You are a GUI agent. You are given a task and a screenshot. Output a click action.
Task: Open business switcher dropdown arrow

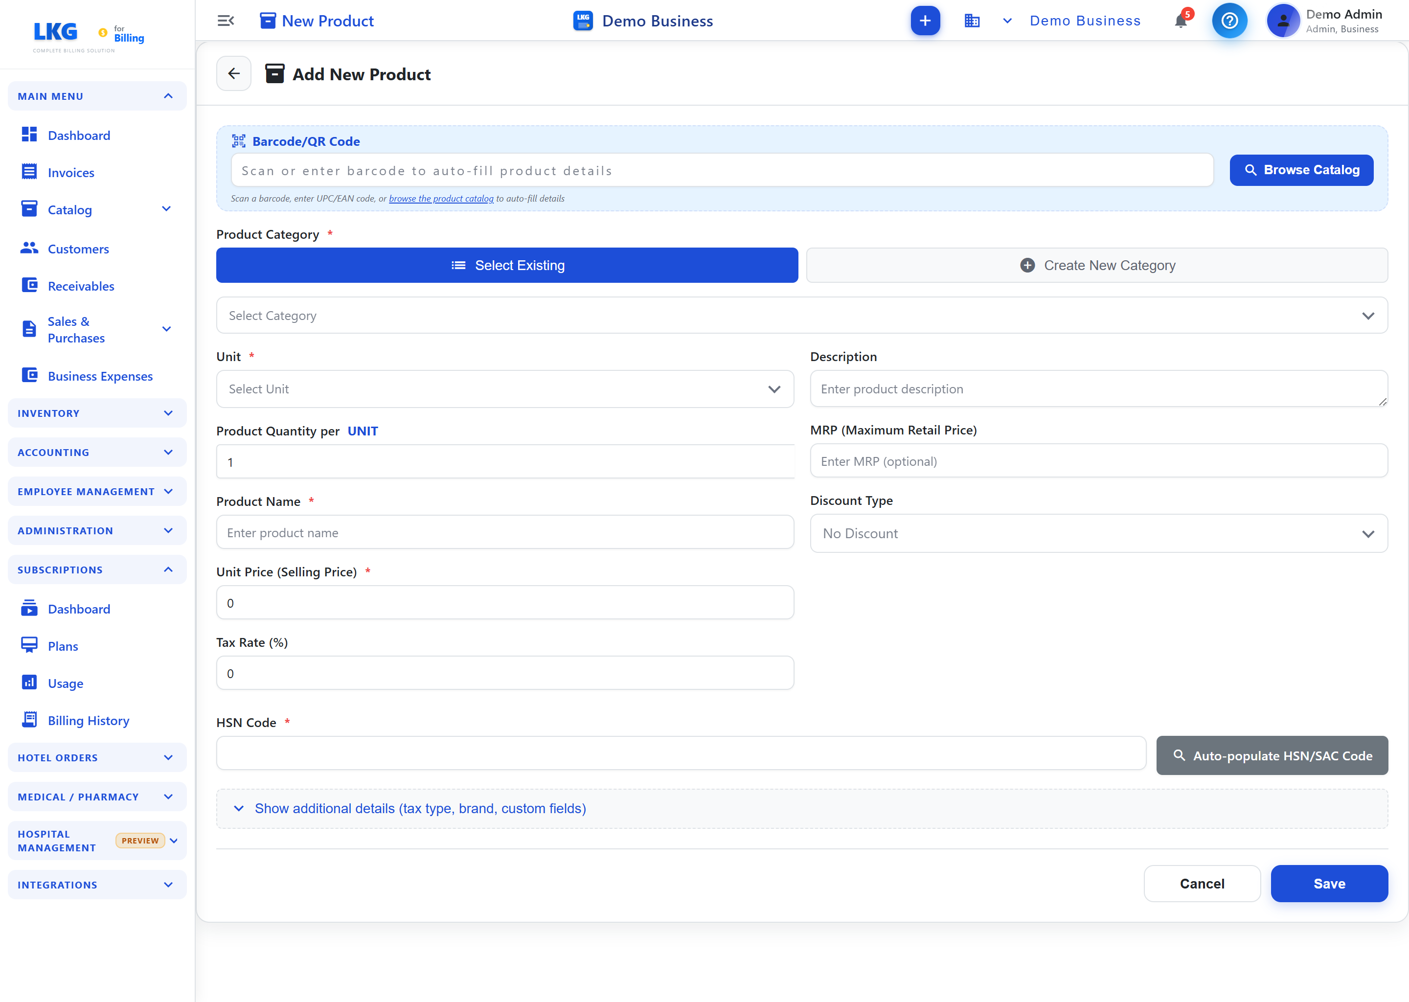tap(1007, 21)
